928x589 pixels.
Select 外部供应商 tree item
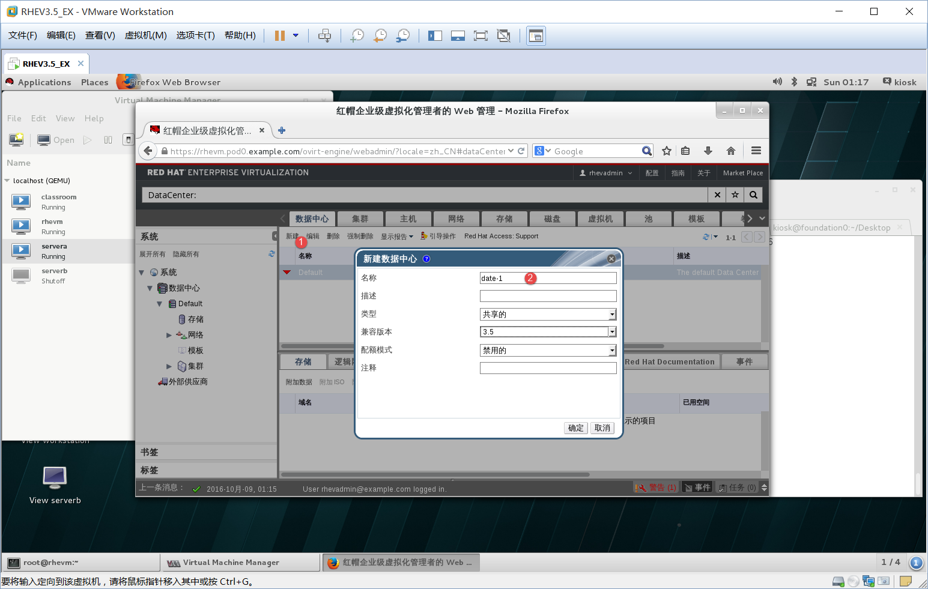(x=183, y=382)
